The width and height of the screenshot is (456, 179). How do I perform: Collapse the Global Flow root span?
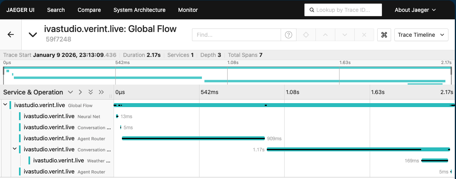tap(5, 105)
